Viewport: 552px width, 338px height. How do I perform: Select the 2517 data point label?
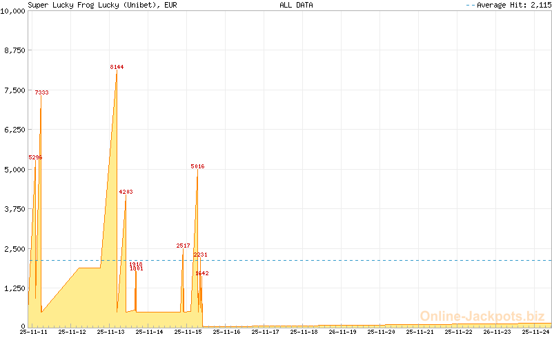click(x=183, y=246)
